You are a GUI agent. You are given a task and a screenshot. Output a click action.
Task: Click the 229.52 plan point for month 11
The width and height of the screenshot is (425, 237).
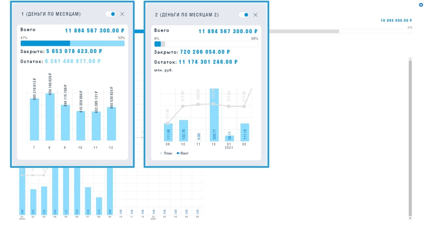(x=198, y=104)
